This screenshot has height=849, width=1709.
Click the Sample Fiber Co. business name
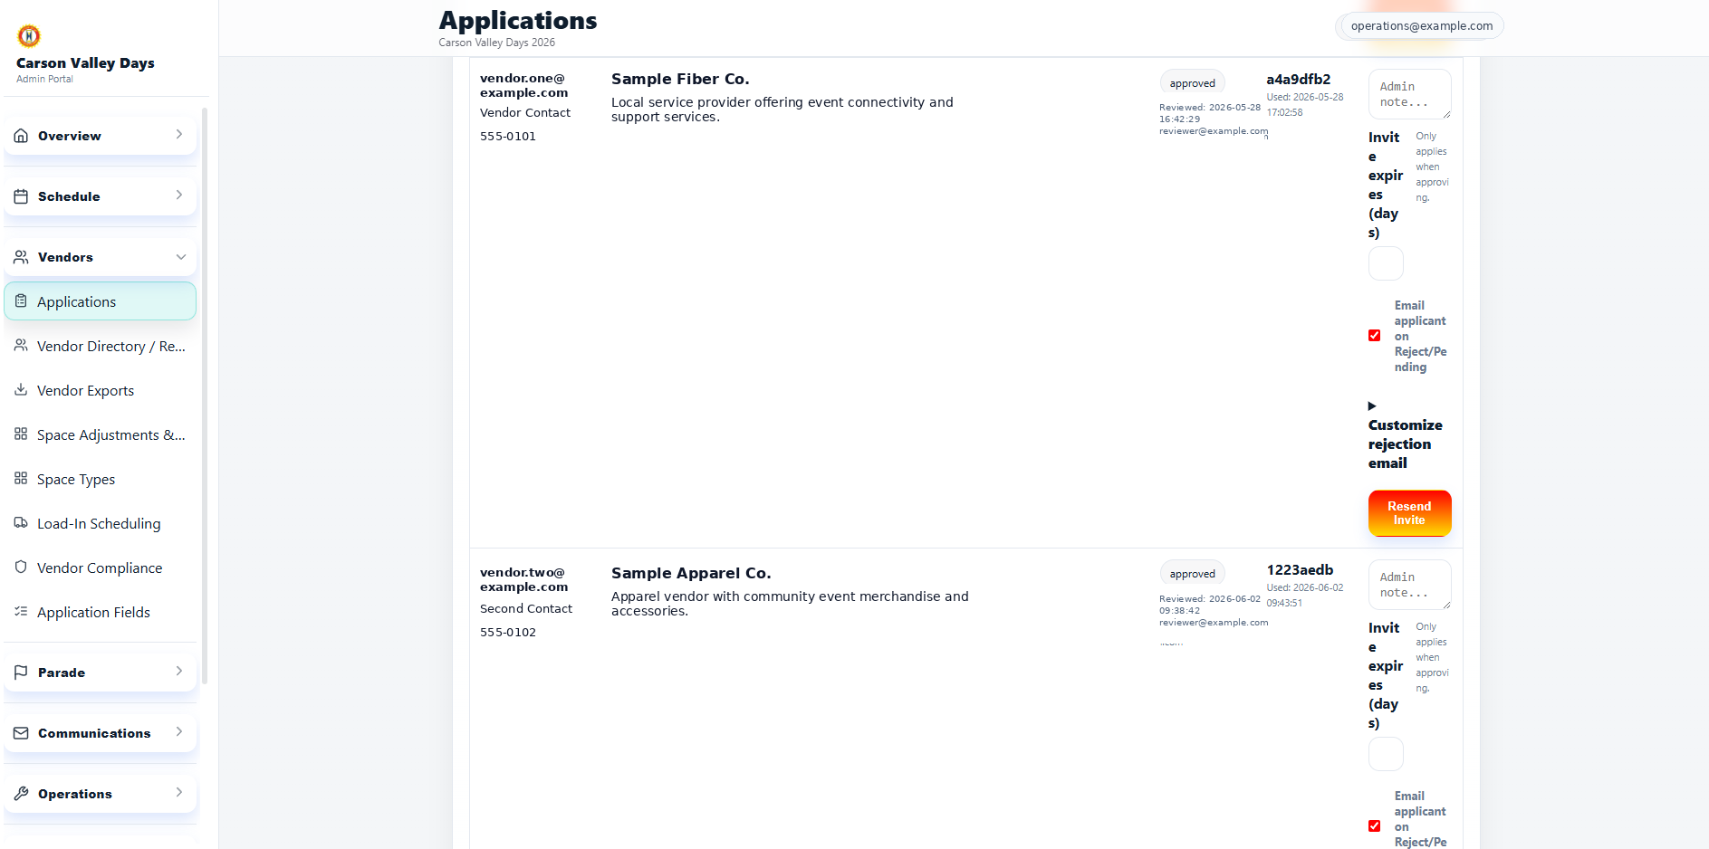pyautogui.click(x=680, y=79)
